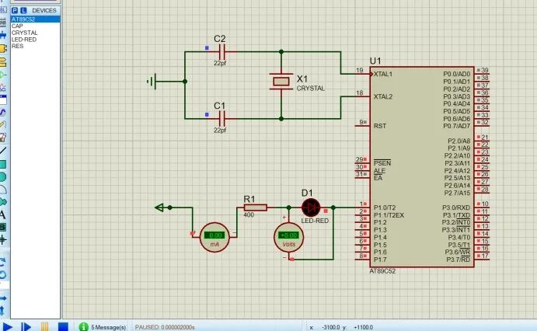
Task: Toggle the simulation Pause button
Action: 44,327
